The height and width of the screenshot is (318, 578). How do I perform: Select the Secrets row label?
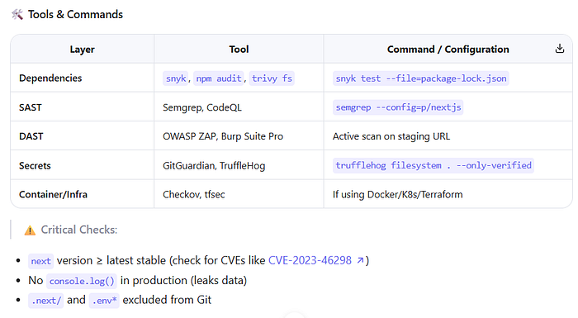[x=35, y=166]
